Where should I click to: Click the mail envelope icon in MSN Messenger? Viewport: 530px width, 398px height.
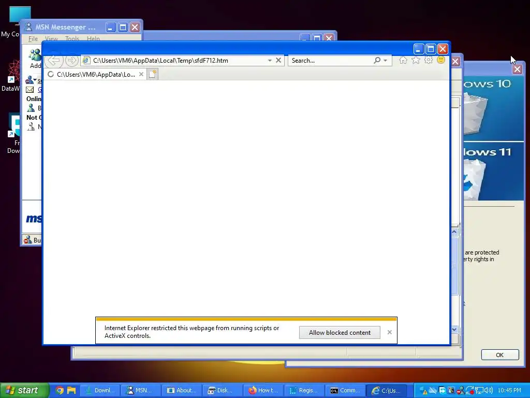[x=30, y=90]
